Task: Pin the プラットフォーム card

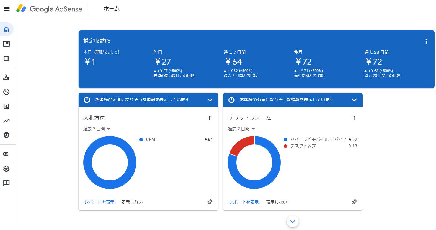Action: [354, 202]
